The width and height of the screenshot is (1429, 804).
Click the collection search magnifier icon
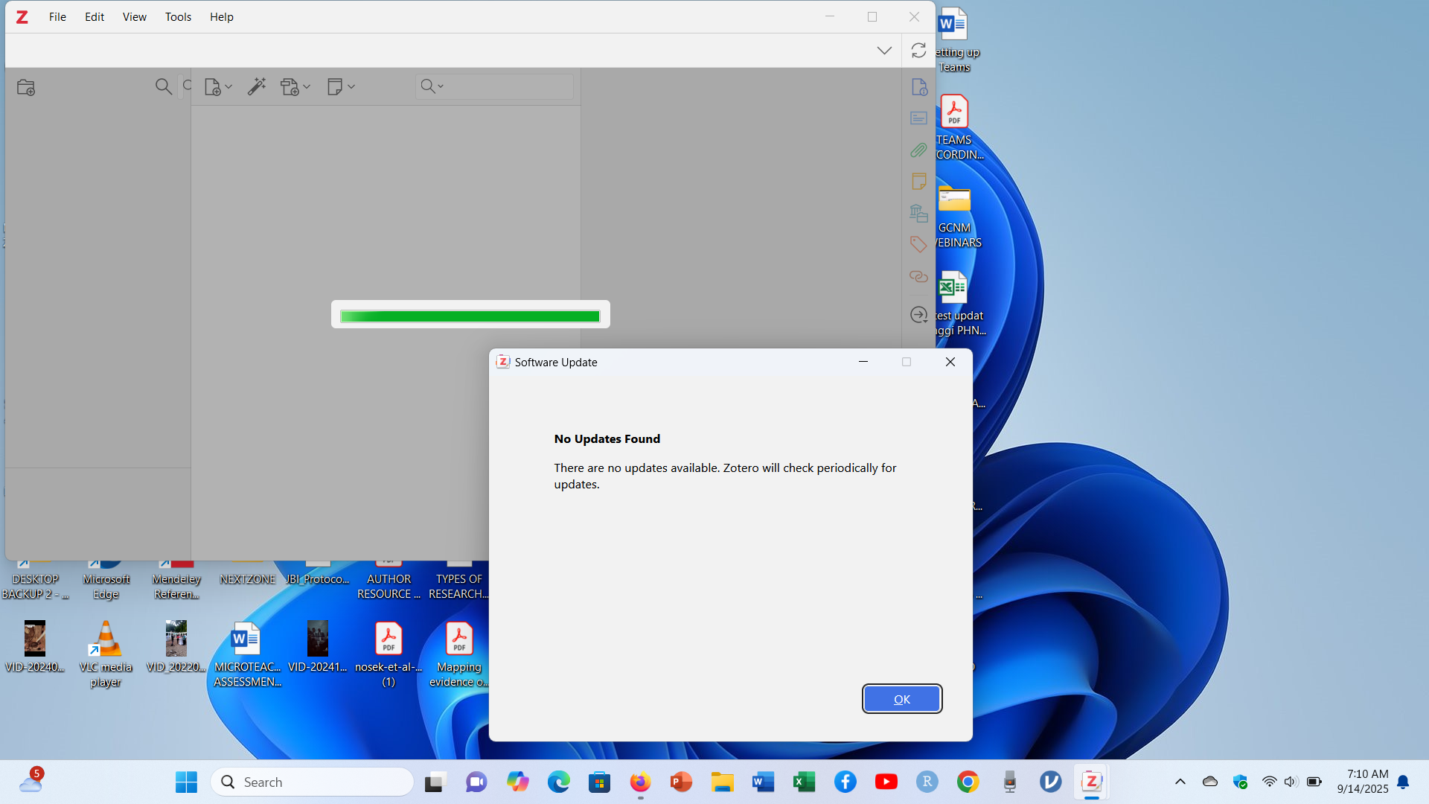(163, 86)
